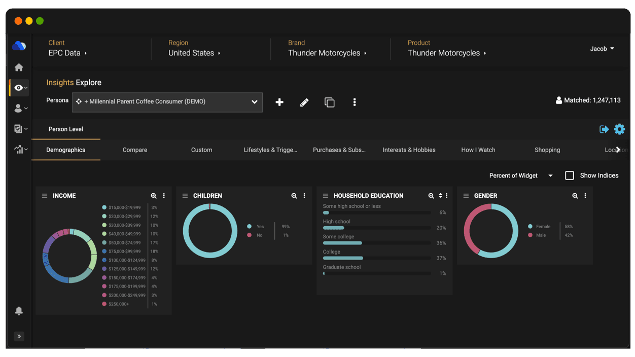This screenshot has height=357, width=635.
Task: Create a new persona with the plus icon
Action: click(279, 102)
